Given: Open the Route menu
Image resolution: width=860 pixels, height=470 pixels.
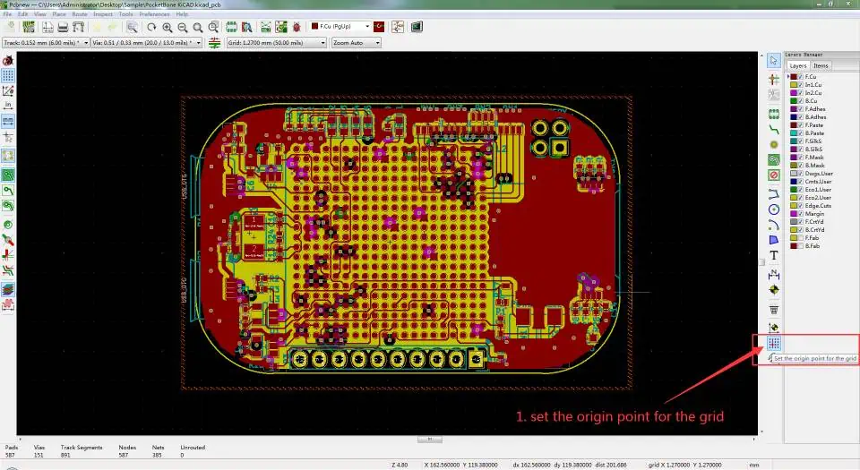Looking at the screenshot, I should click(80, 14).
